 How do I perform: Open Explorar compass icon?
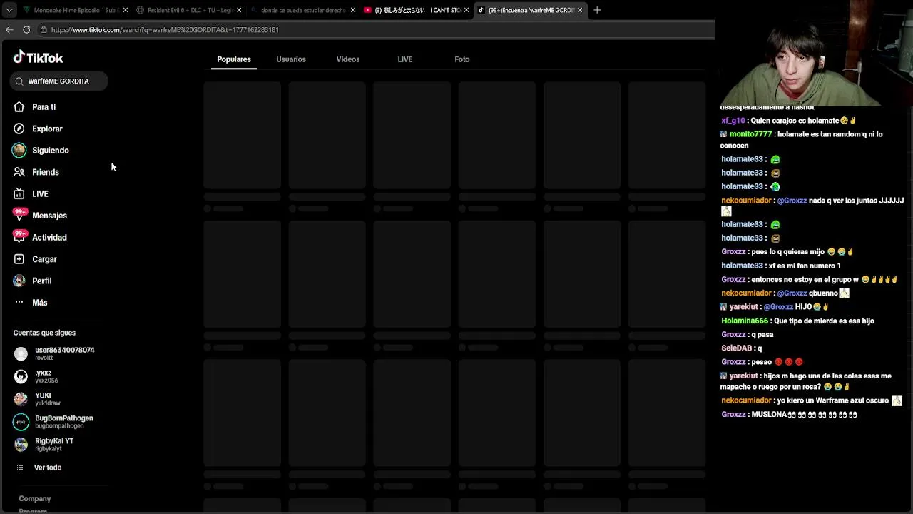tap(19, 128)
